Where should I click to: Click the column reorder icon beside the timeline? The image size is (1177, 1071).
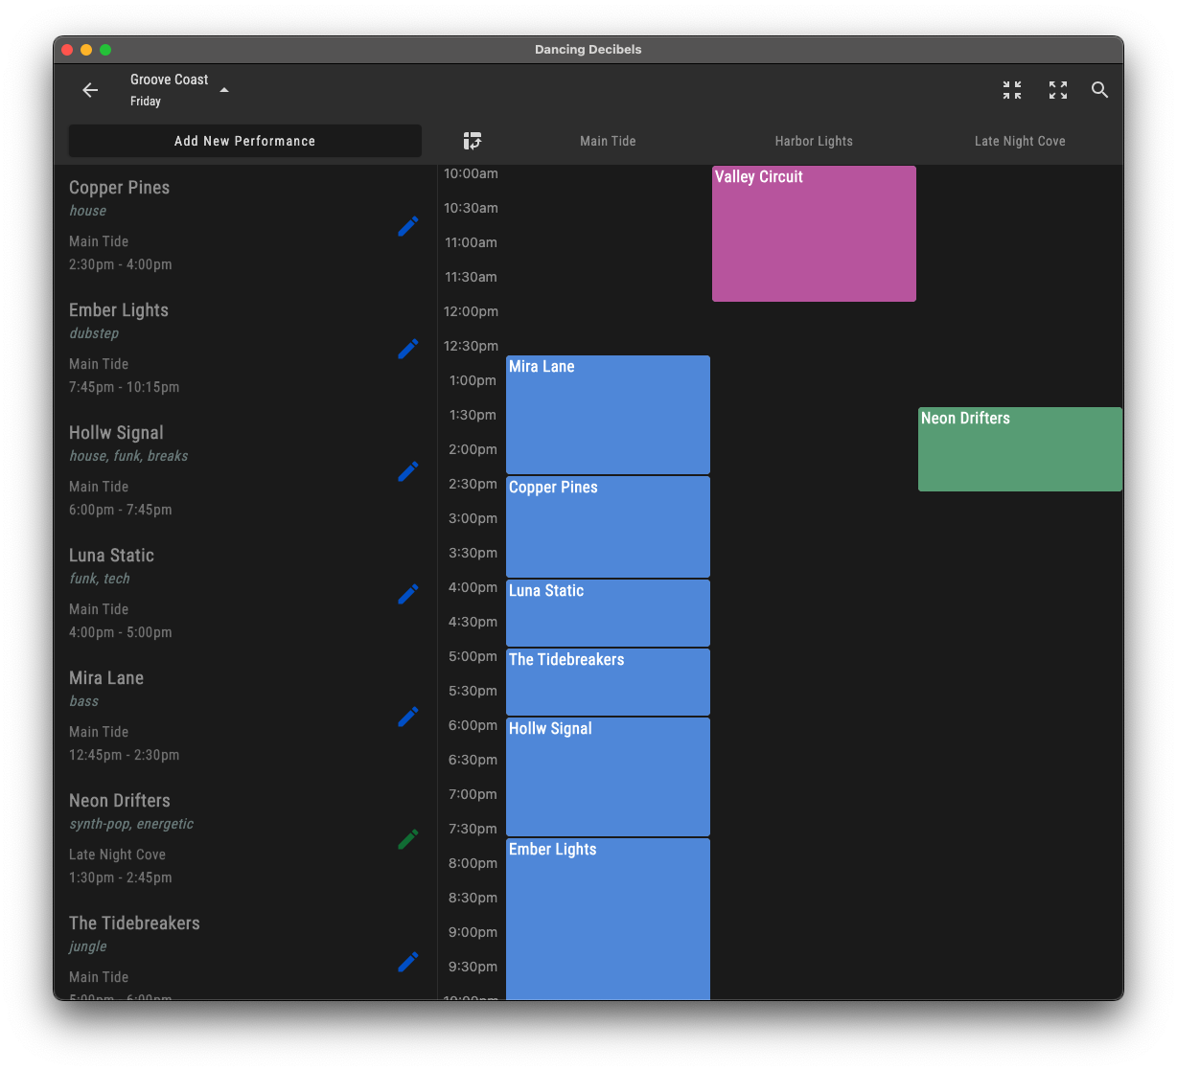pos(472,140)
